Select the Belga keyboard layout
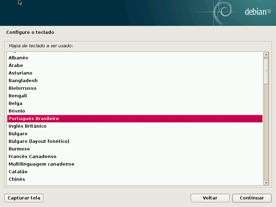 (x=16, y=103)
